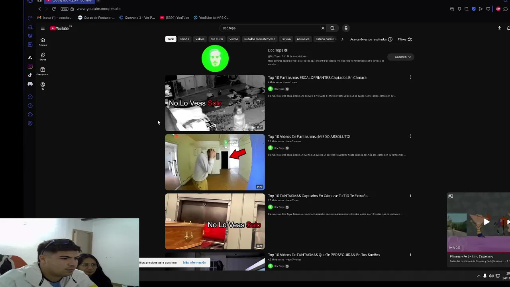Image resolution: width=510 pixels, height=287 pixels.
Task: Open browser zoom-out magnifier icon
Action: [452, 9]
